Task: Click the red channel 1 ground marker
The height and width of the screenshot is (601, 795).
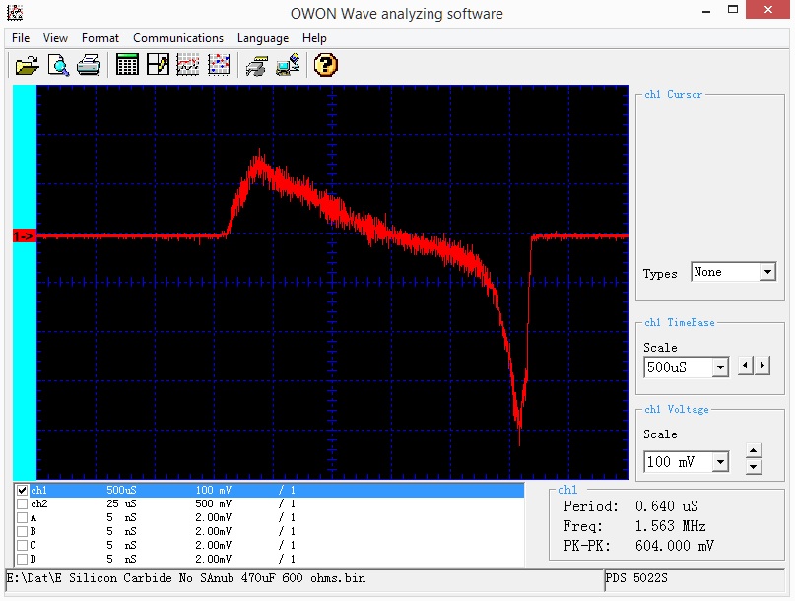Action: pos(25,236)
